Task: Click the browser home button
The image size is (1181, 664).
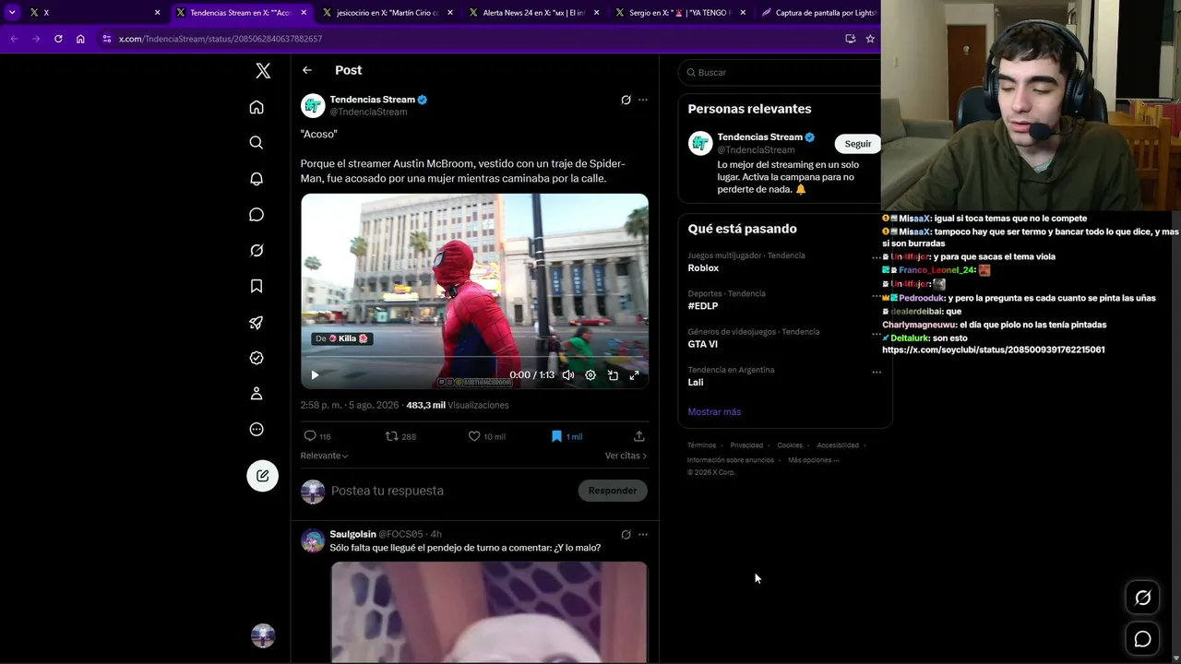Action: pos(80,39)
